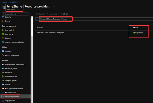Click the Registered status text

139,33
